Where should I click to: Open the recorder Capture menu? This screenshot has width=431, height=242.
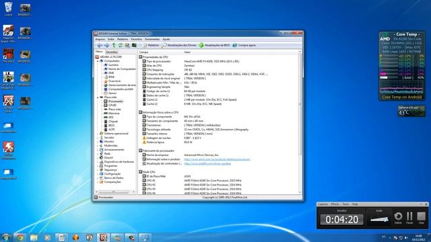click(x=323, y=204)
